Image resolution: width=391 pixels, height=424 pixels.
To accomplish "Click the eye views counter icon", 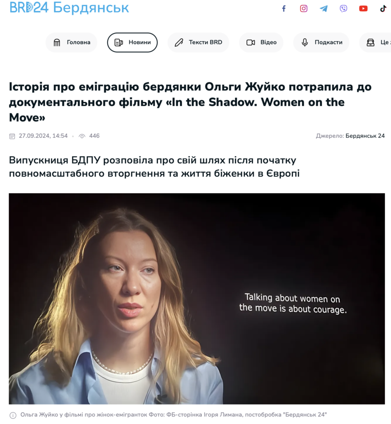I will pyautogui.click(x=82, y=136).
